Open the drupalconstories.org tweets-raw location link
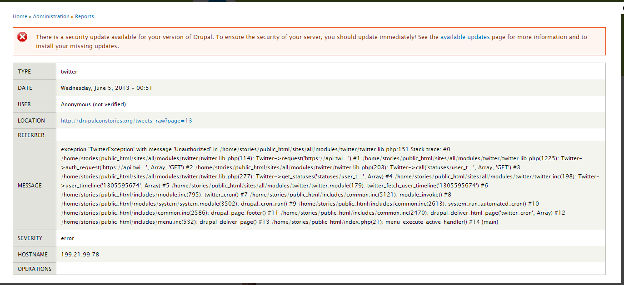The height and width of the screenshot is (285, 624). coord(127,121)
